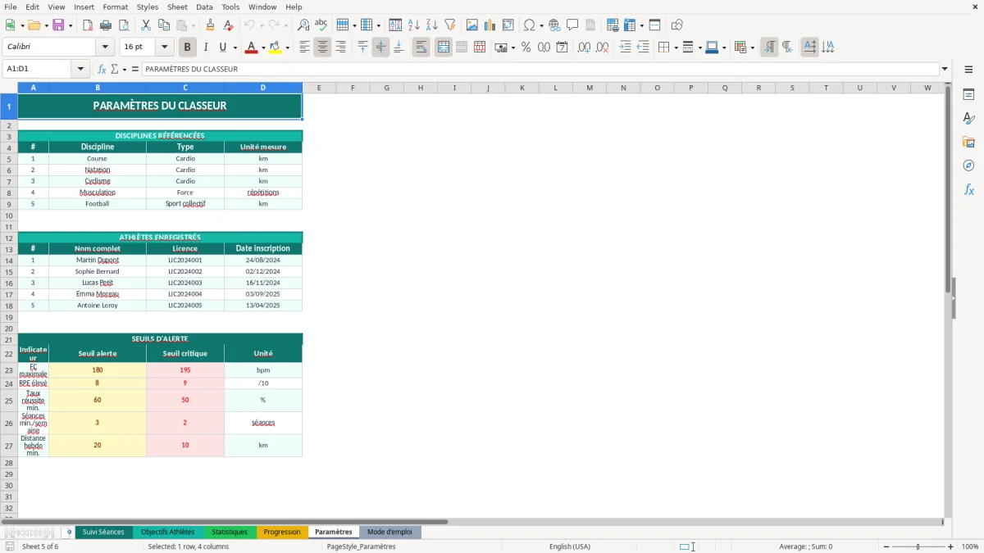Clear direct formatting icon

(x=229, y=25)
